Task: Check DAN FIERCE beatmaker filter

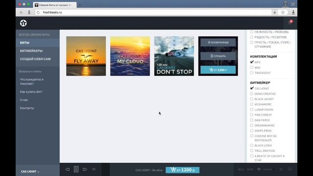Action: 252,120
